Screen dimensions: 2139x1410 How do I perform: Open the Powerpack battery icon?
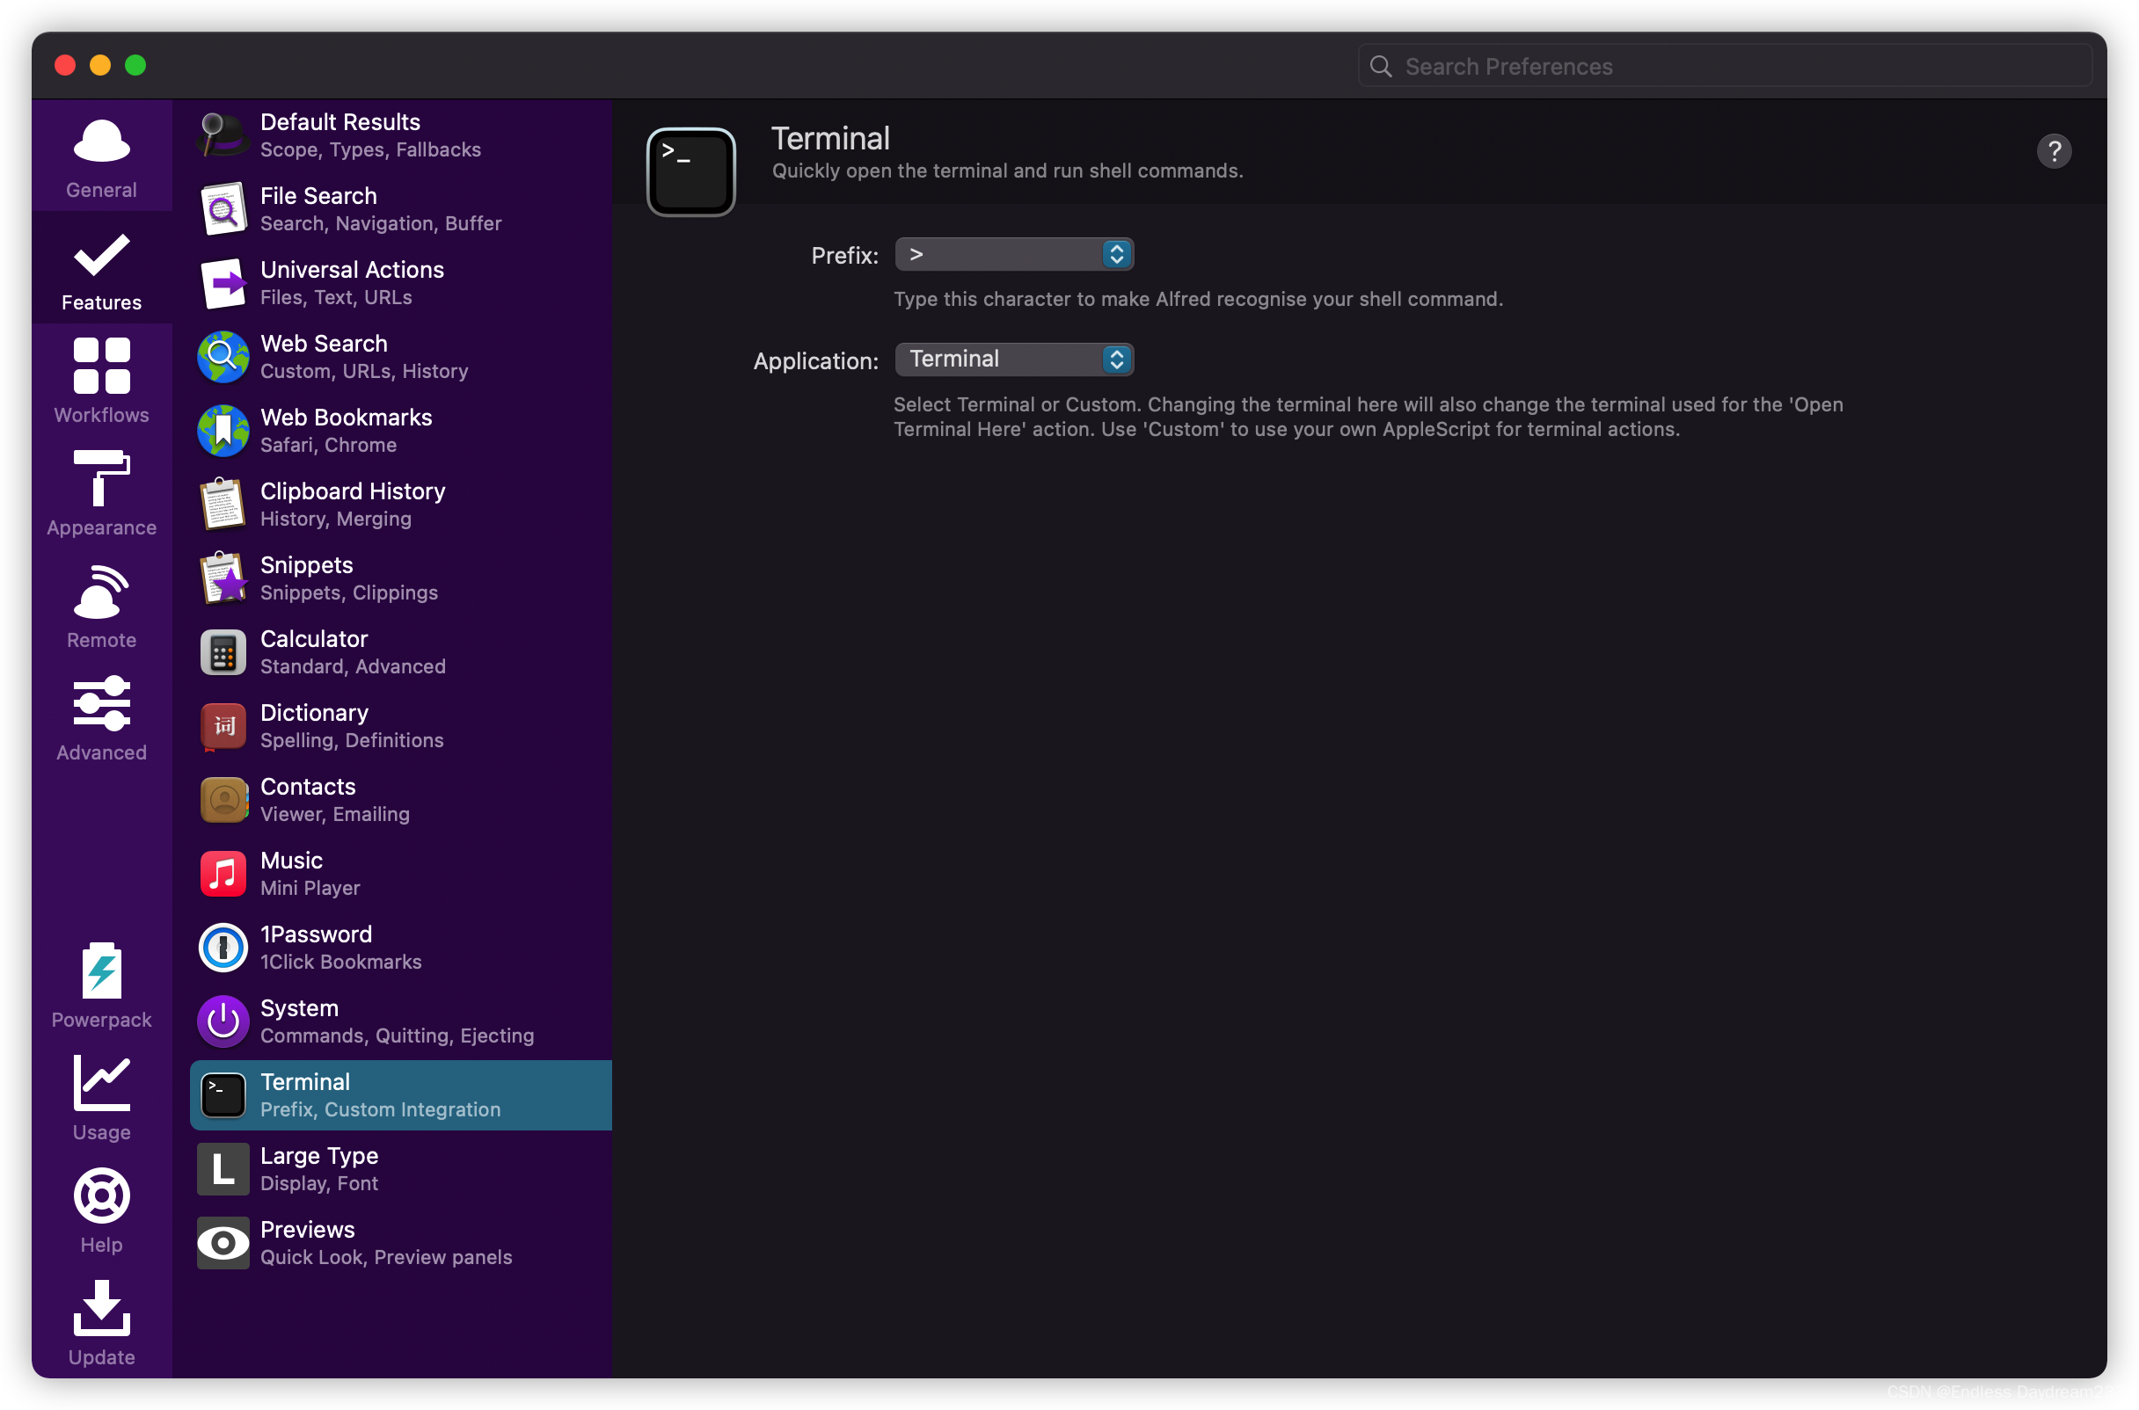pos(102,971)
